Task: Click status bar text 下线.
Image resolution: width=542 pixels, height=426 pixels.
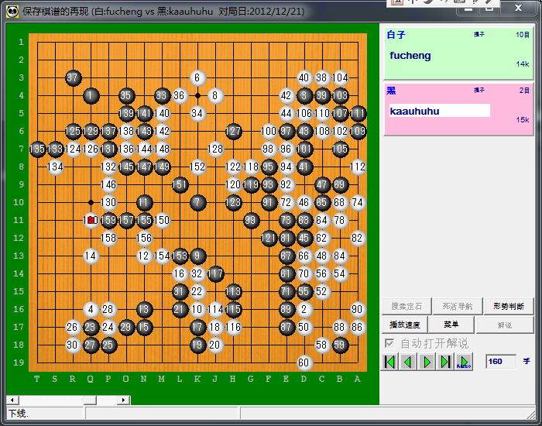Action: [19, 413]
